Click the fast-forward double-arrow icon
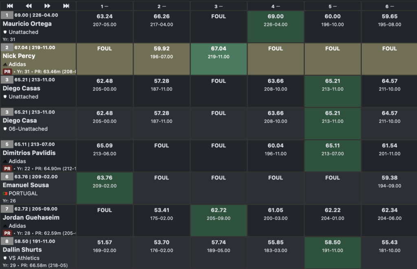The image size is (417, 269). pyautogui.click(x=47, y=6)
